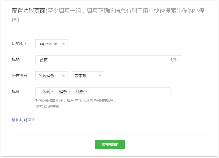
Task: Click the 功能页面 field label
Action: pos(20,43)
